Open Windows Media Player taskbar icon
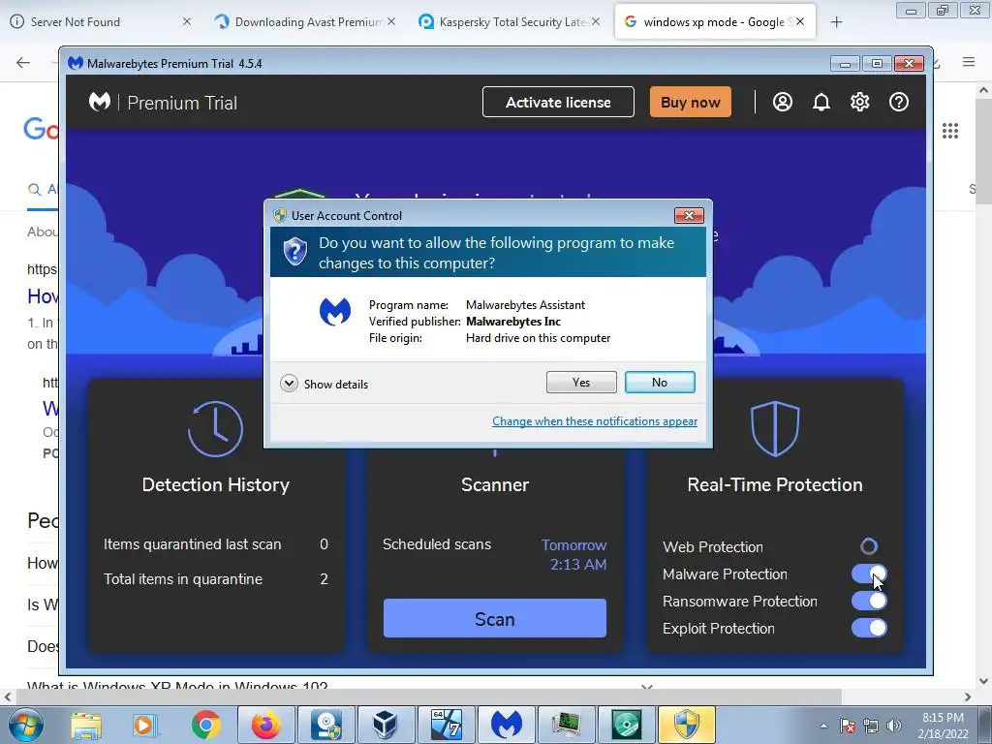The height and width of the screenshot is (744, 992). point(144,725)
